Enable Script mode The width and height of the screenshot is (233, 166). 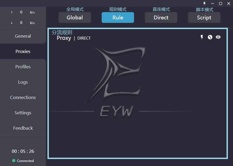click(204, 17)
